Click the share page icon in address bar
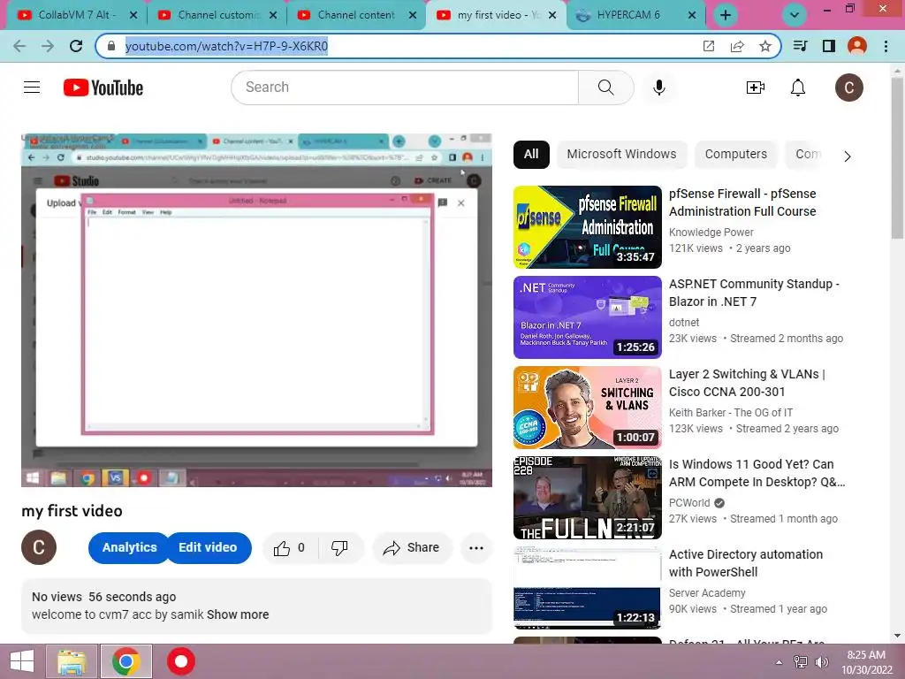The width and height of the screenshot is (905, 679). click(737, 46)
